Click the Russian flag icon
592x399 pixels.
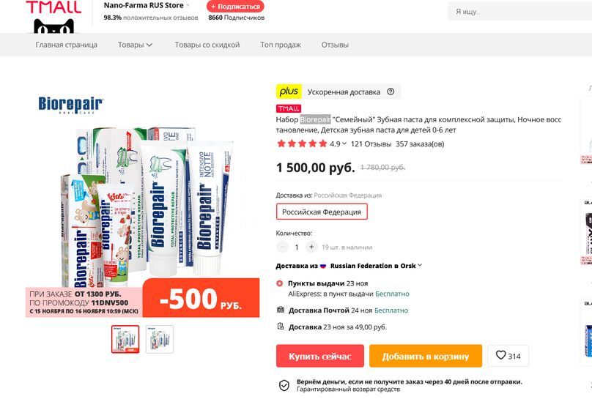[323, 266]
